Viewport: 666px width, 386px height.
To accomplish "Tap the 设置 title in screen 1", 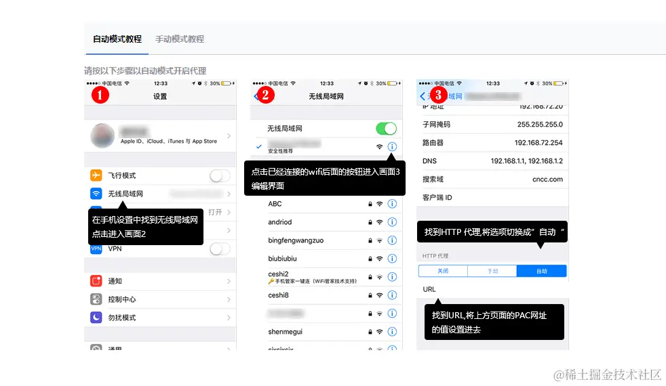I will (x=160, y=96).
